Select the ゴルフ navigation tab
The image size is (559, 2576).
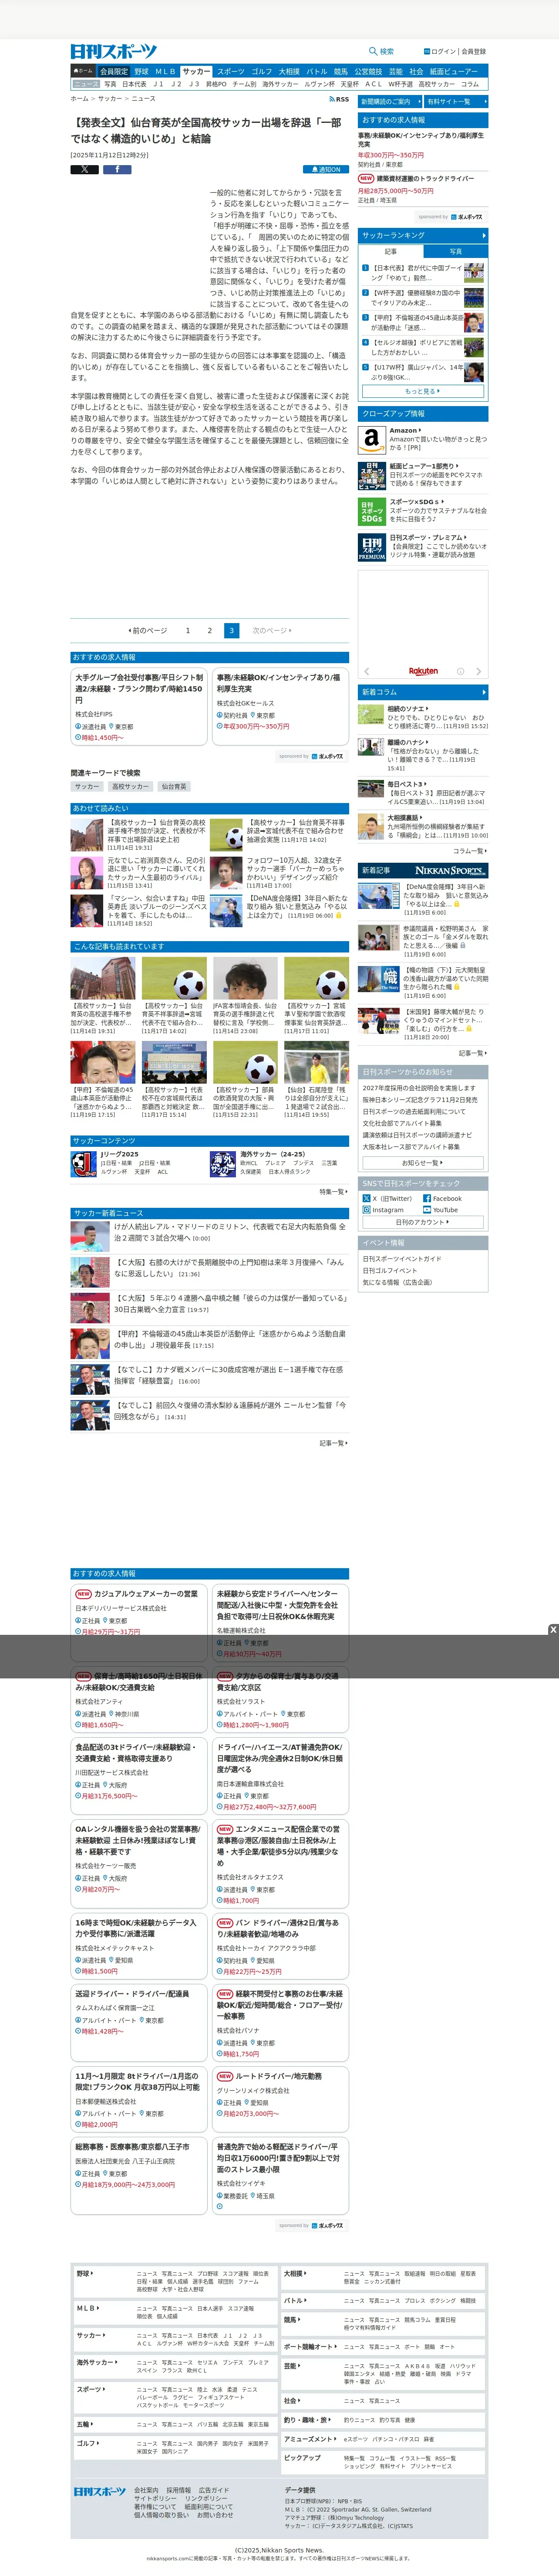(x=262, y=71)
